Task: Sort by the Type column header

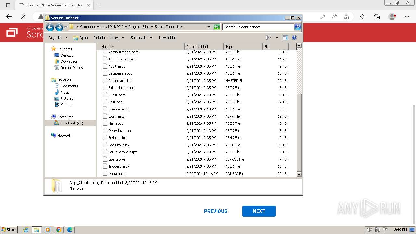Action: click(243, 47)
